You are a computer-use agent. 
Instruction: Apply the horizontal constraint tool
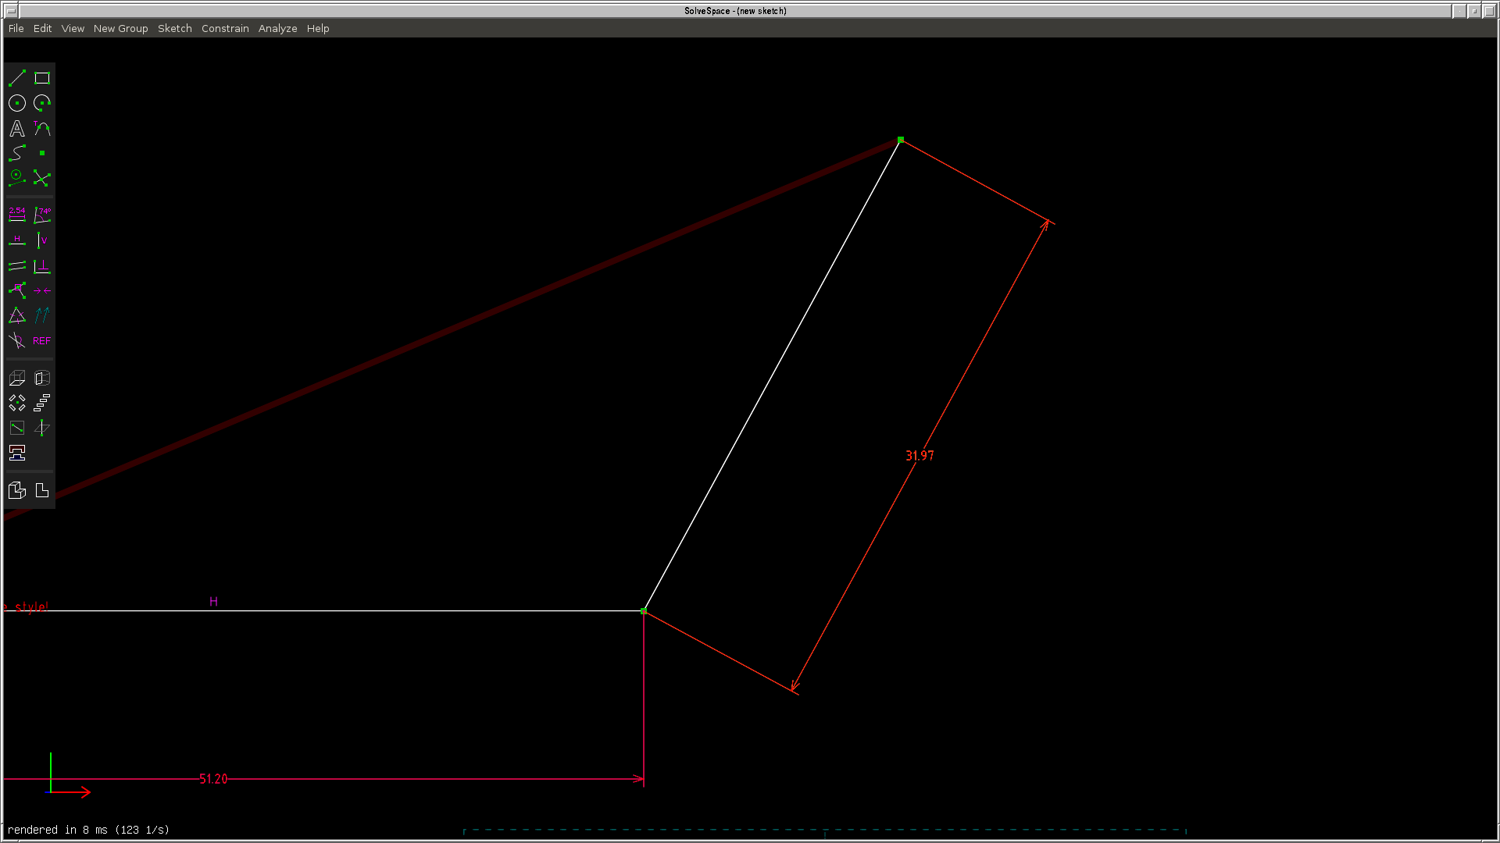coord(17,240)
